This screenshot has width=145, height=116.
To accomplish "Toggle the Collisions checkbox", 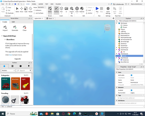I will tap(34, 10).
